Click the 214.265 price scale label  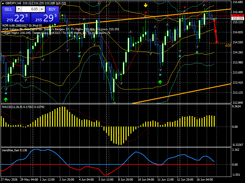point(238,52)
